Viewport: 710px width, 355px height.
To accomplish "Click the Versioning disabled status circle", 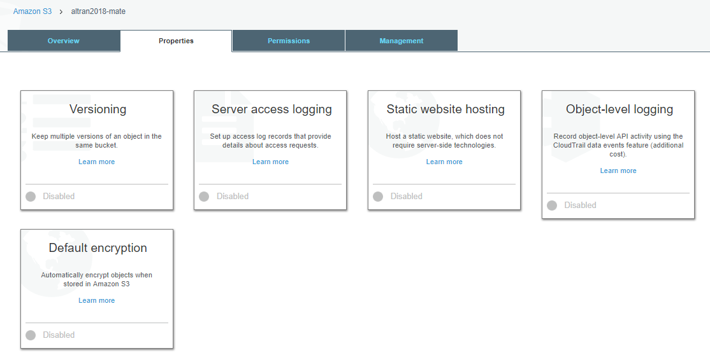I will click(x=31, y=196).
